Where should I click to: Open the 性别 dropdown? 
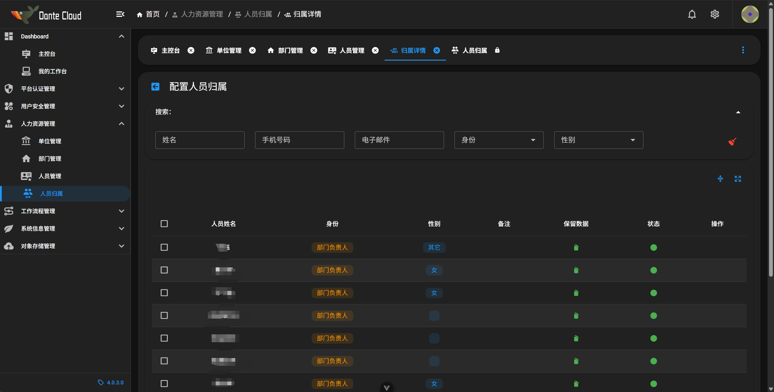598,140
